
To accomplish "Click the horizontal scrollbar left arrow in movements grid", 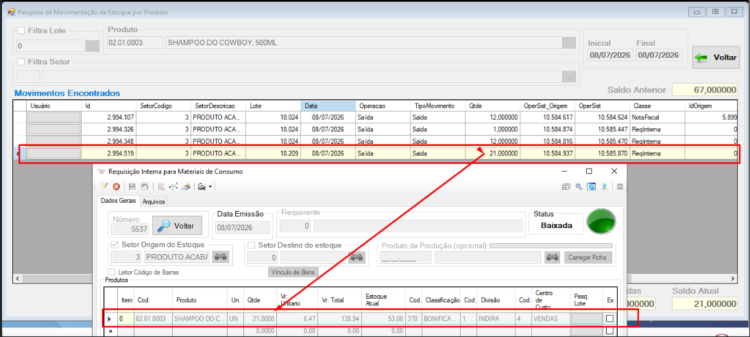I will [x=18, y=278].
